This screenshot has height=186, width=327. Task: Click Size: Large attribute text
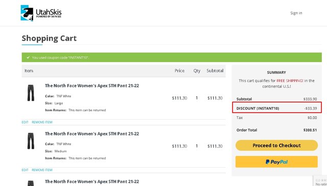click(x=54, y=103)
